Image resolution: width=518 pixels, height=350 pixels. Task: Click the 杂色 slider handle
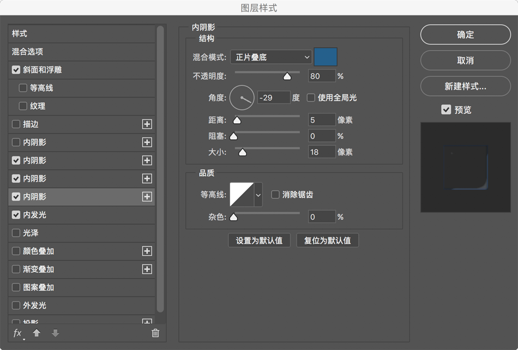[233, 217]
